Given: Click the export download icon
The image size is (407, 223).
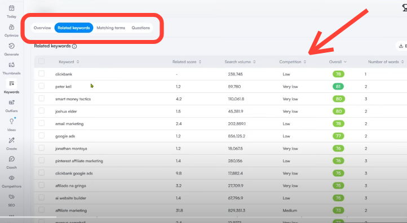Looking at the screenshot, I should (401, 46).
